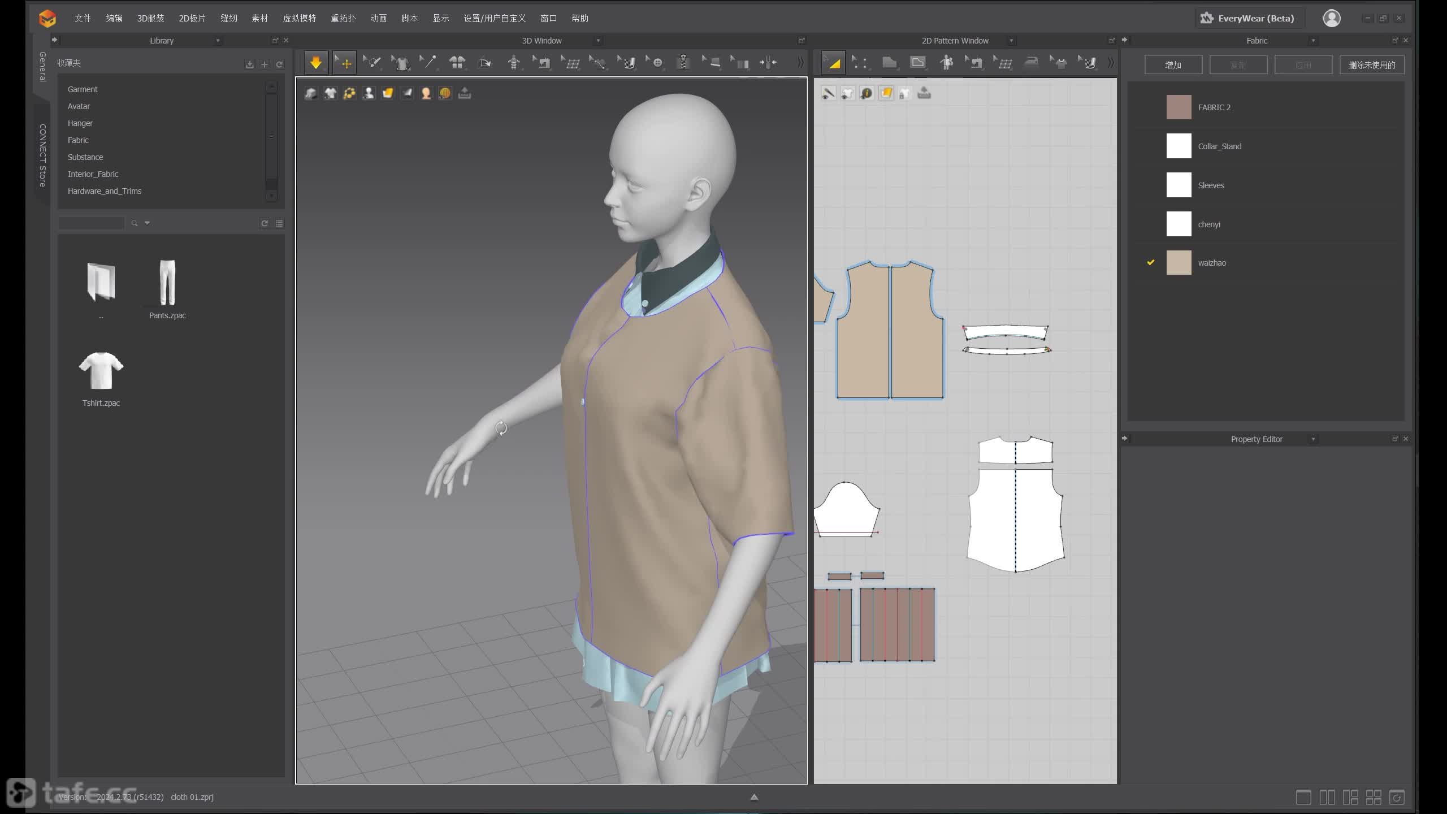Screen dimensions: 1447x814
Task: Switch to two-column window layout icon
Action: pos(1327,798)
